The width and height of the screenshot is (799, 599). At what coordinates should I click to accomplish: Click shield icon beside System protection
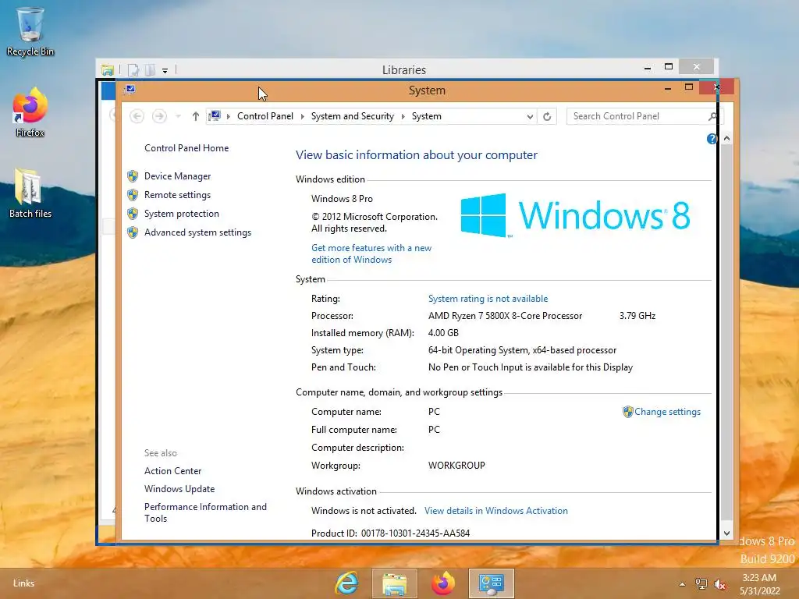point(133,214)
